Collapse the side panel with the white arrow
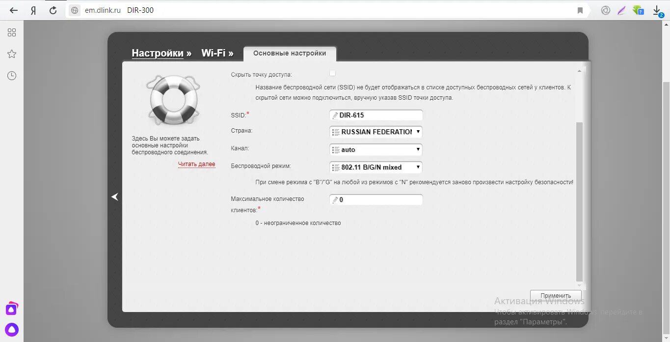Viewport: 670px width, 342px height. tap(114, 197)
